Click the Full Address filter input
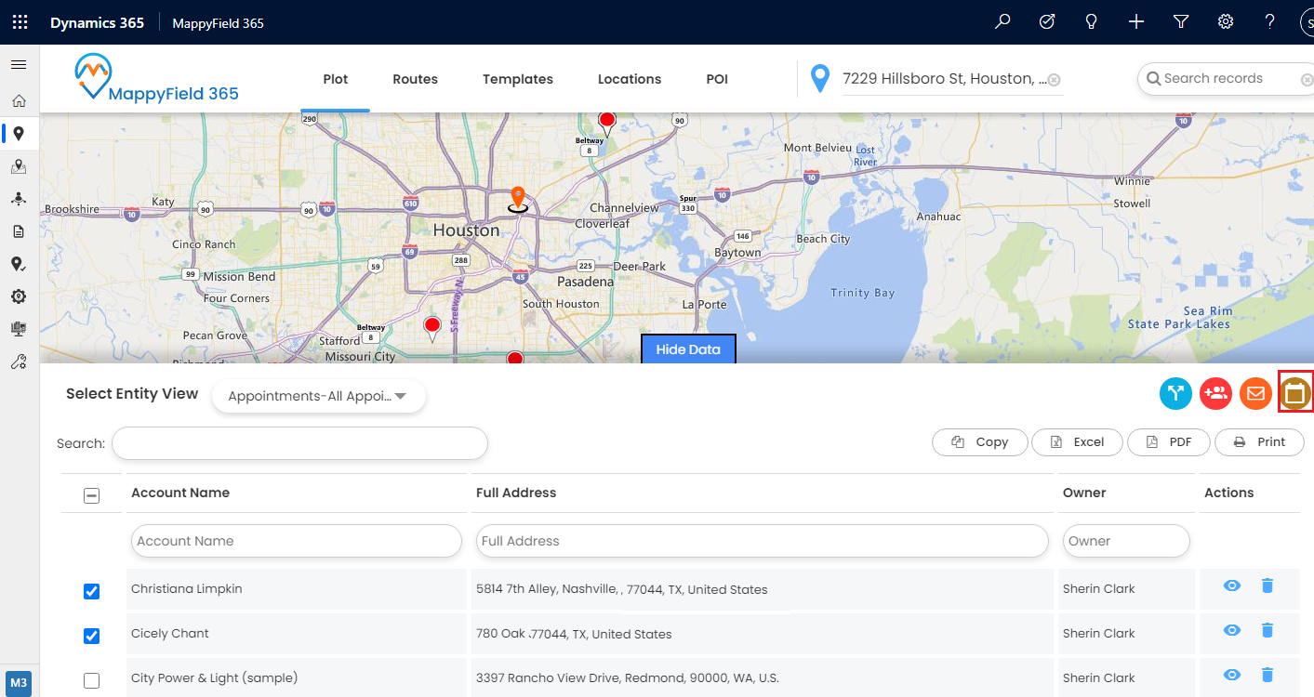The image size is (1314, 697). click(x=763, y=541)
